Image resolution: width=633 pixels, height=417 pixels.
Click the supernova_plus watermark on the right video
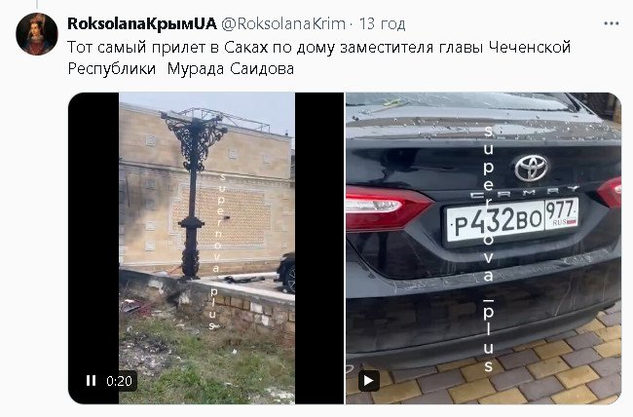click(x=489, y=248)
